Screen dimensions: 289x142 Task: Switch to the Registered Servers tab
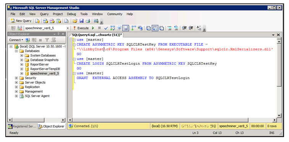click(23, 126)
